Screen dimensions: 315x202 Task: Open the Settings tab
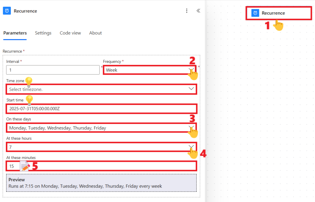pos(43,33)
